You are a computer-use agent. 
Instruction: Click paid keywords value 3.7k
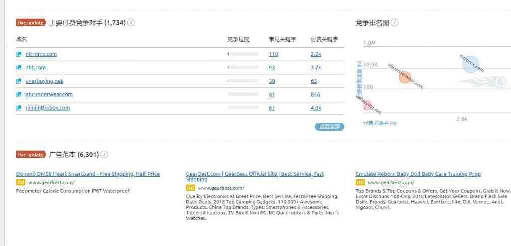(316, 67)
